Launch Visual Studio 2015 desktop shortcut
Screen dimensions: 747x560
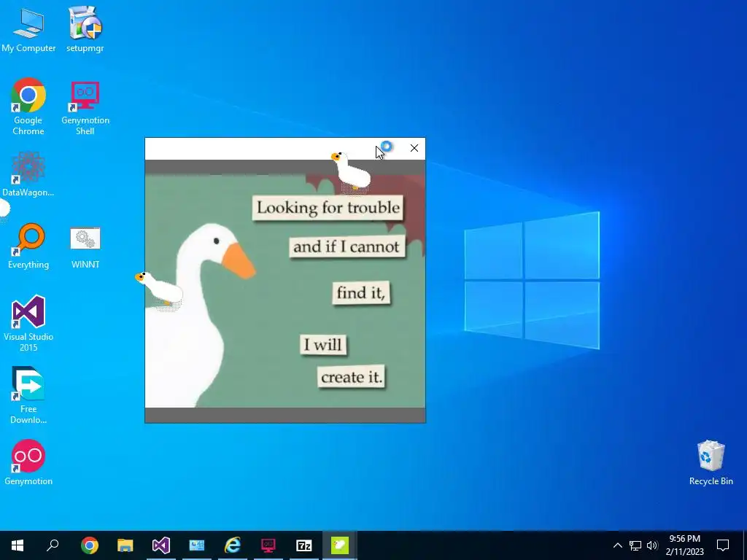pyautogui.click(x=28, y=323)
